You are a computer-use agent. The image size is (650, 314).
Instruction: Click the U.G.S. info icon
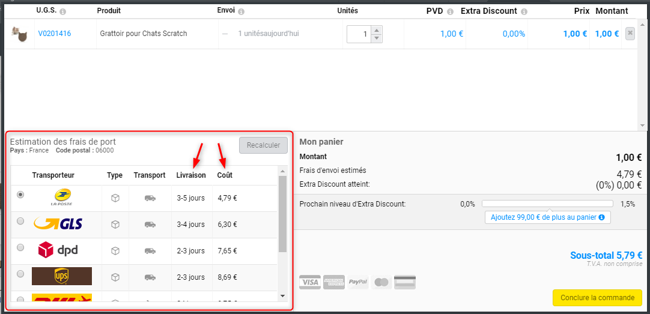[x=62, y=11]
